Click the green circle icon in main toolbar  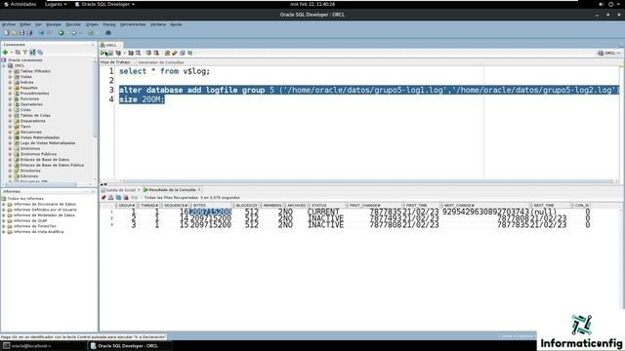(x=61, y=33)
